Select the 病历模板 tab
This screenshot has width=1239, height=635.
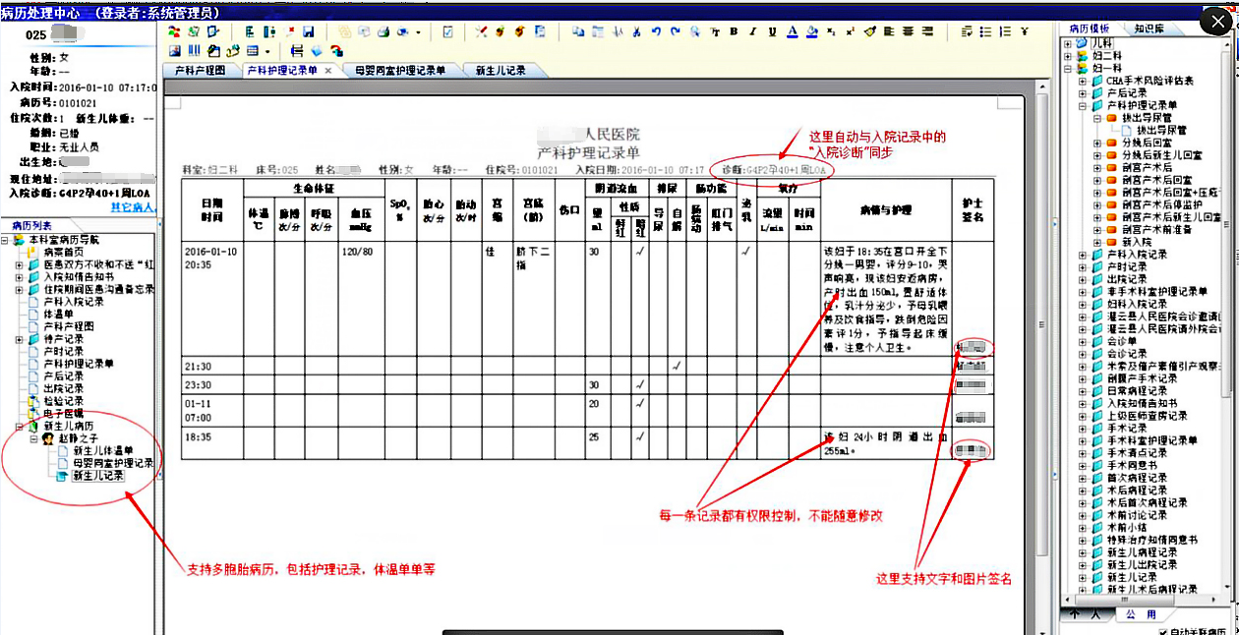tap(1089, 29)
